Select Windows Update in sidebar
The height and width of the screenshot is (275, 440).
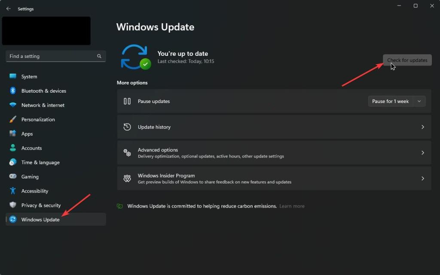point(55,219)
